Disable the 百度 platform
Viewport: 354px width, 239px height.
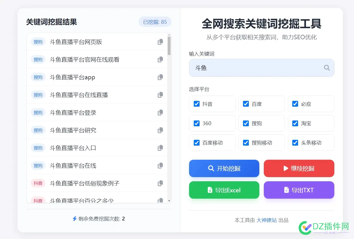point(246,104)
